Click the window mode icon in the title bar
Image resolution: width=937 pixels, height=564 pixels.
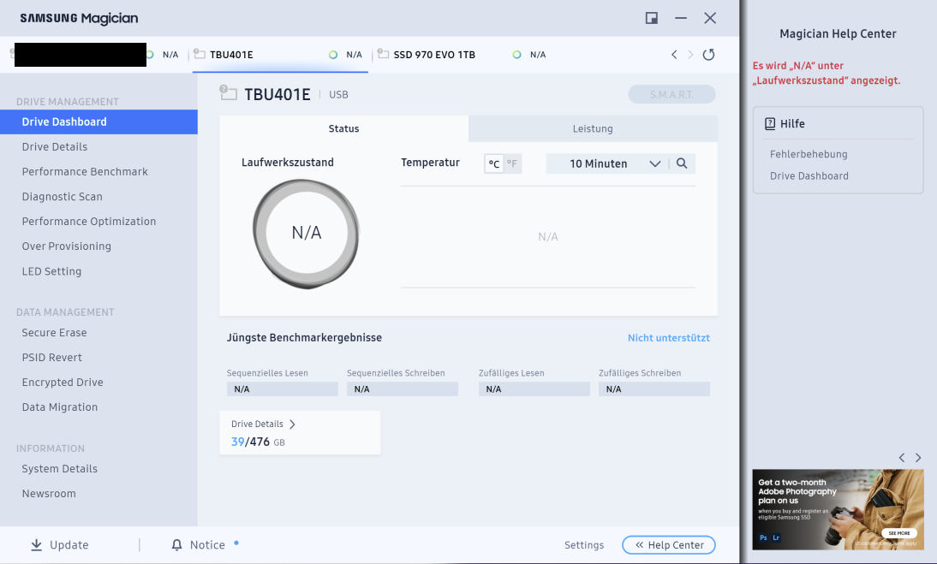[x=651, y=18]
